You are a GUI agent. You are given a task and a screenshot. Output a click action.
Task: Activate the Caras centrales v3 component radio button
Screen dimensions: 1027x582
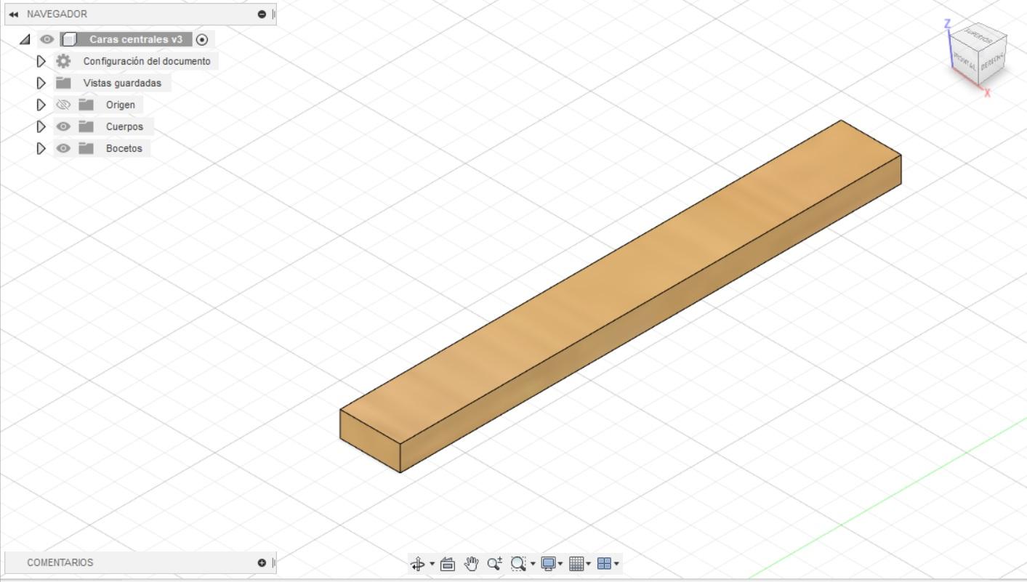click(202, 39)
